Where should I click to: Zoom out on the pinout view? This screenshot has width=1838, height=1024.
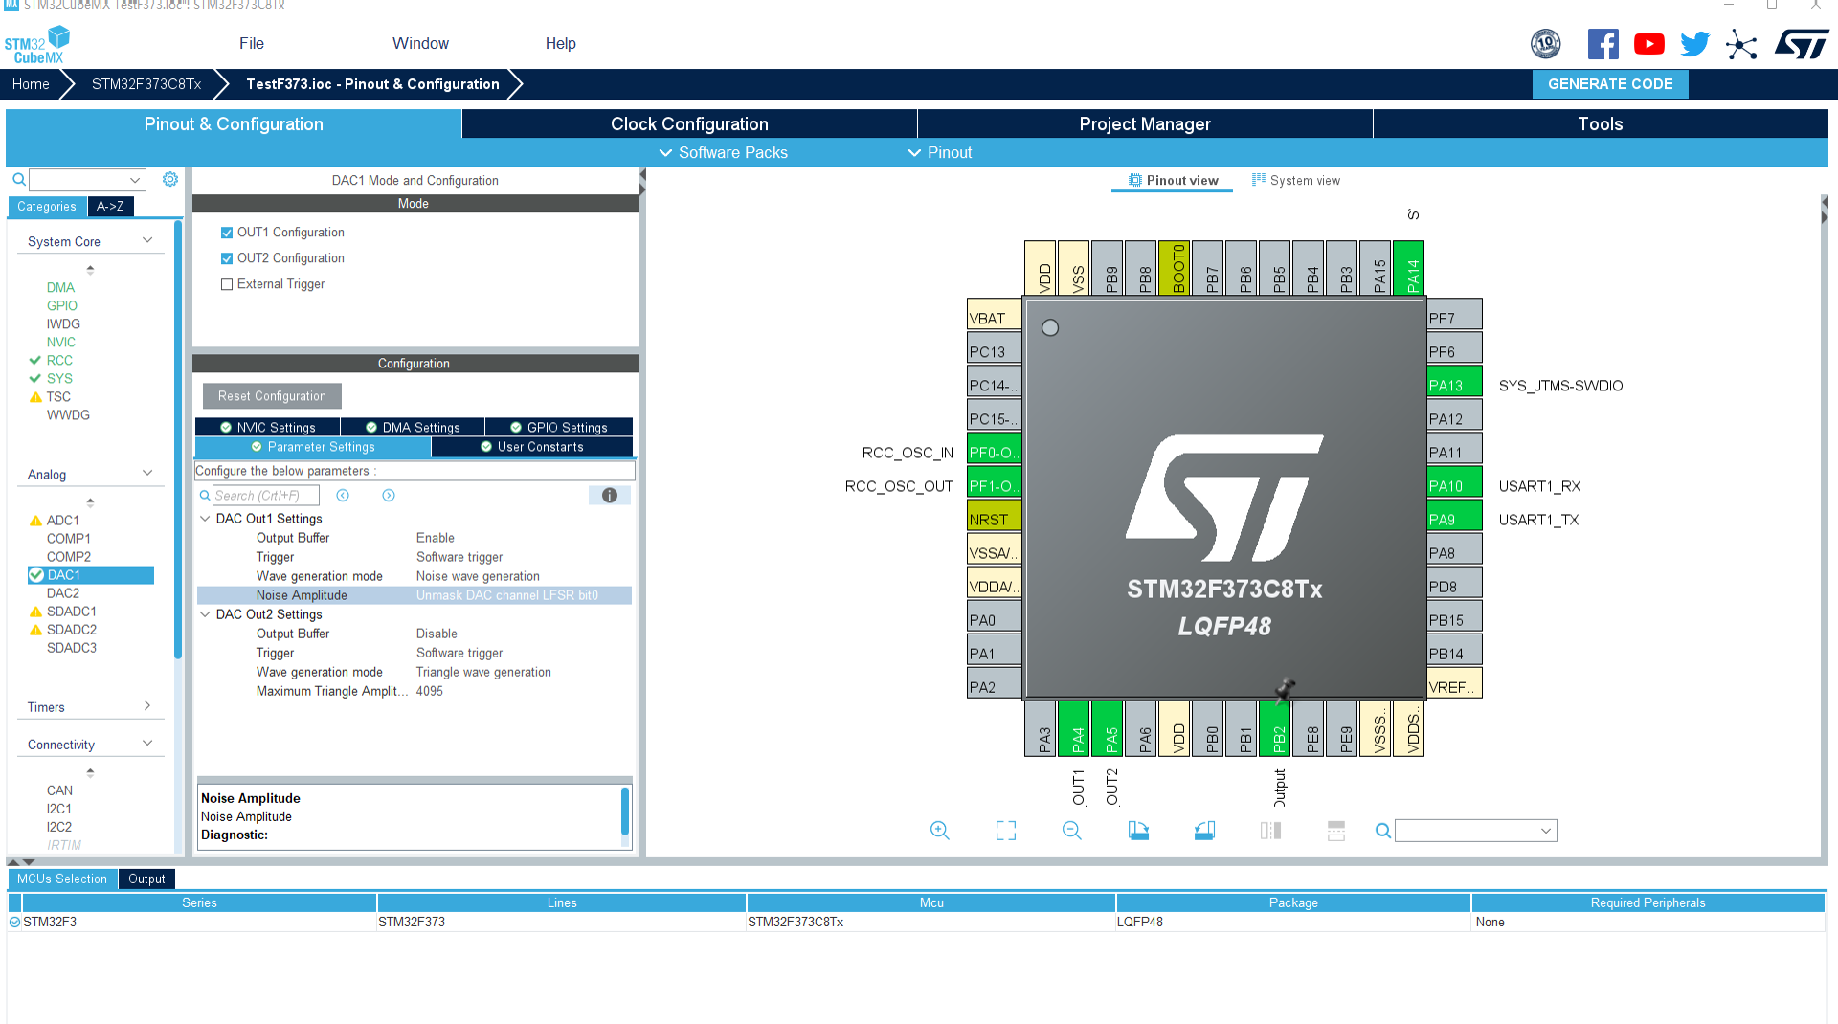pos(1071,831)
